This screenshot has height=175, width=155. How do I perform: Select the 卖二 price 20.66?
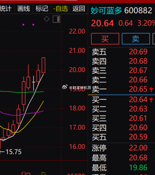(138, 80)
